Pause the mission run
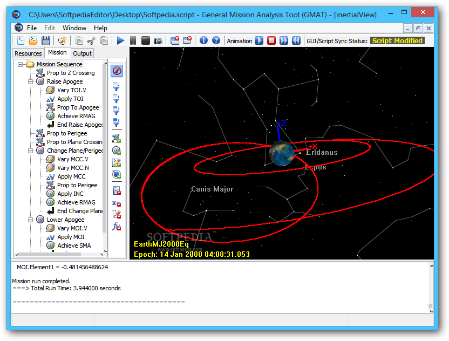The width and height of the screenshot is (449, 341). [x=133, y=40]
